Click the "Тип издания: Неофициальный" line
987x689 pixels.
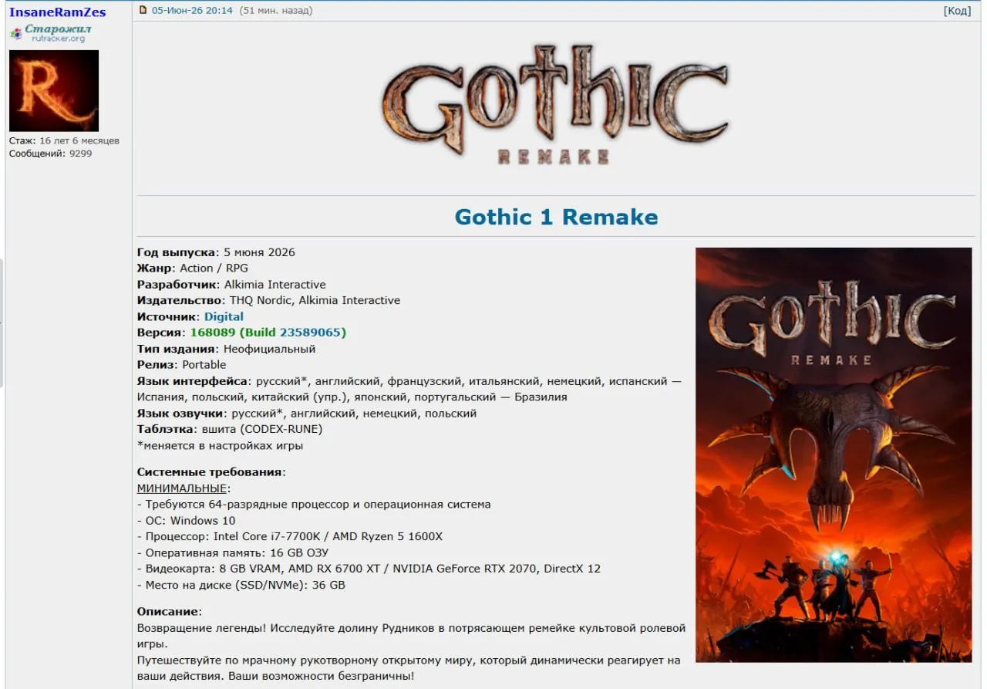[226, 349]
